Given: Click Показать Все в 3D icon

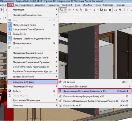Looking at the screenshot, I should coord(60,105).
